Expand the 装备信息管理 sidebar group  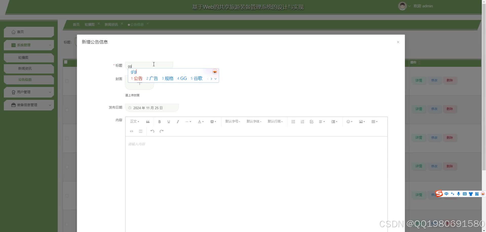coord(29,105)
